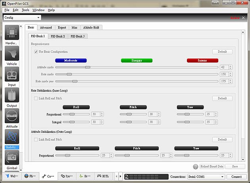Switch to Scopes mode tab
Image resolution: width=250 pixels, height=183 pixels.
click(85, 176)
